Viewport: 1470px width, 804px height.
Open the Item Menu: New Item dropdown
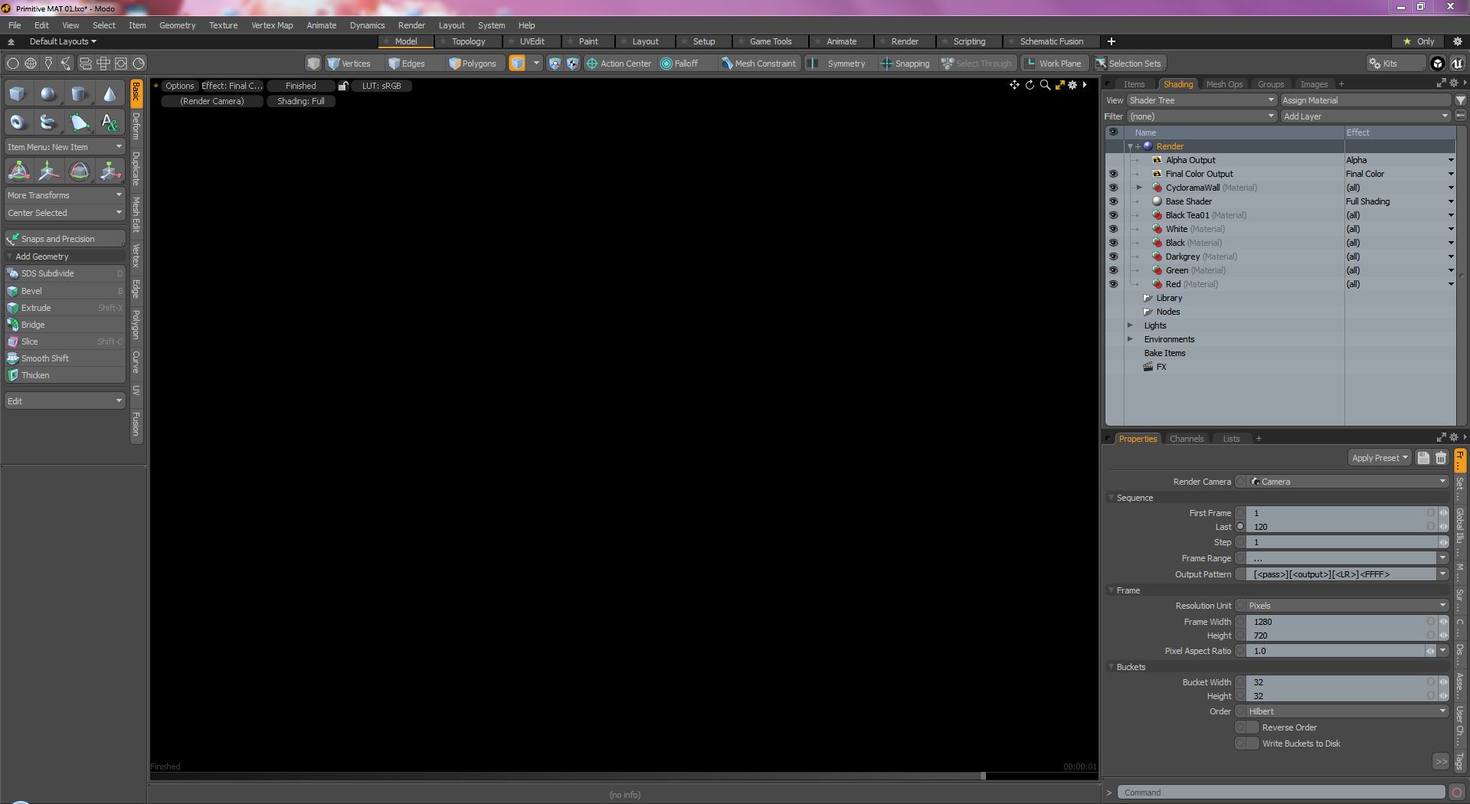(65, 147)
